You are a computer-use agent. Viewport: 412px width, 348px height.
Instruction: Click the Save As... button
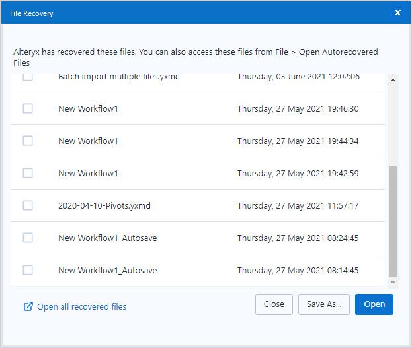(324, 304)
